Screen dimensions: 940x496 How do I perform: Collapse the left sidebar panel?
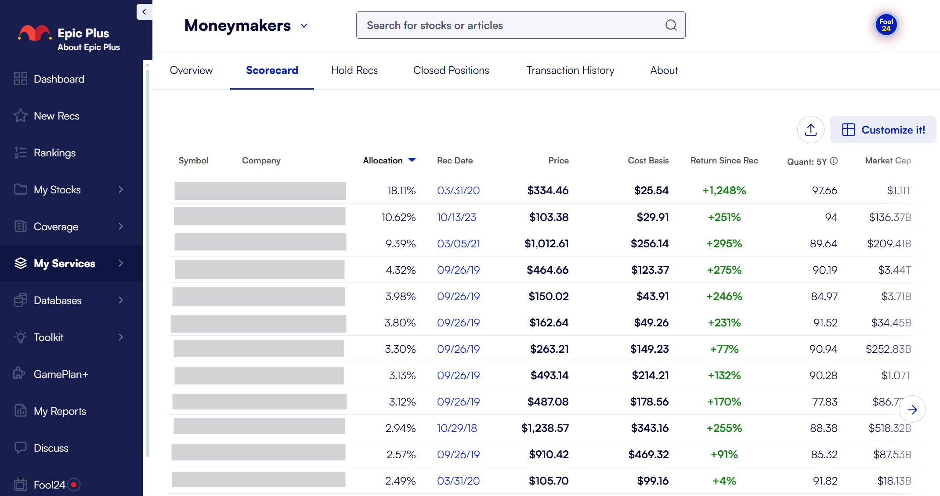[144, 12]
